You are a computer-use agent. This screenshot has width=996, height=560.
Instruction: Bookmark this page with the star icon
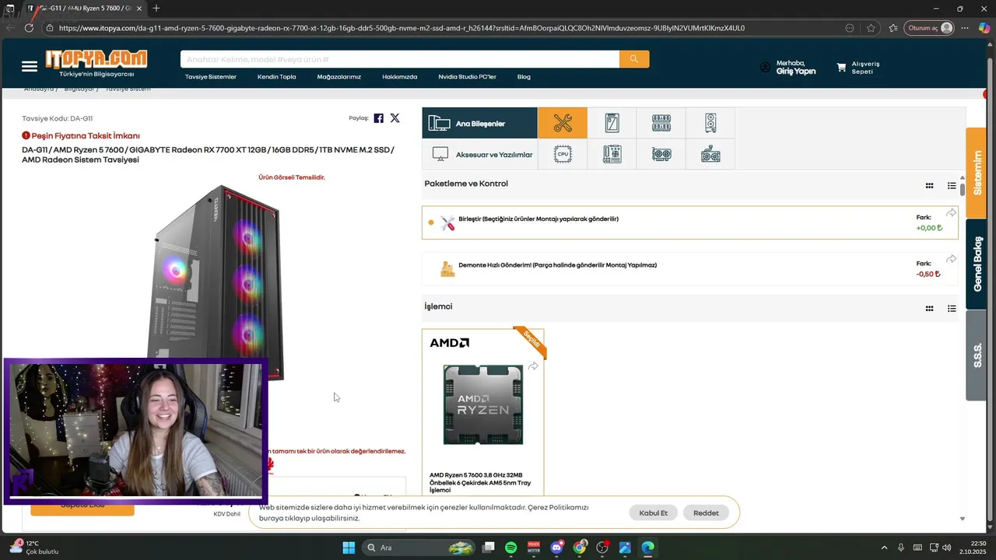click(871, 28)
